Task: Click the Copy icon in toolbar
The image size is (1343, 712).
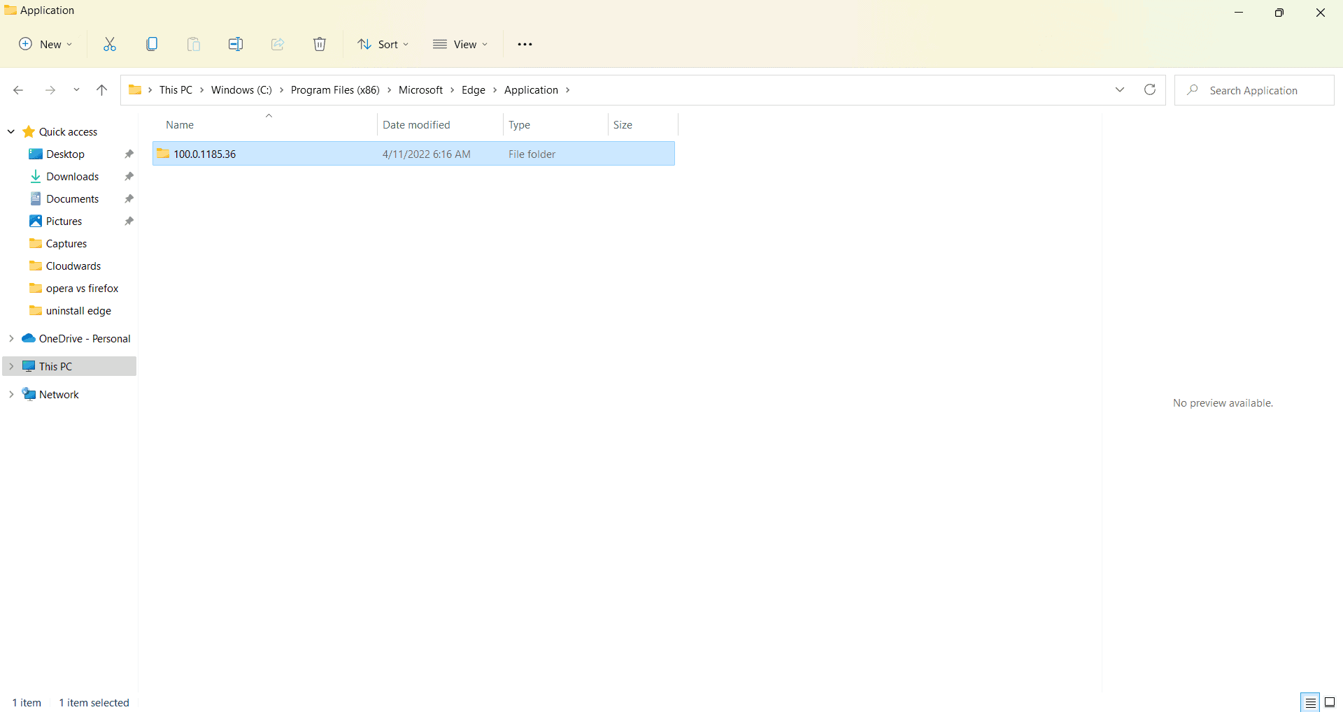Action: click(x=152, y=44)
